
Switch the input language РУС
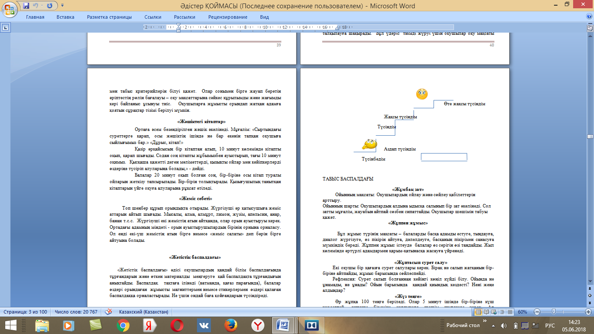click(x=550, y=325)
